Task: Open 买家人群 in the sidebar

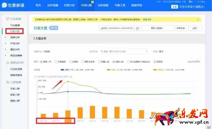Action: click(15, 89)
